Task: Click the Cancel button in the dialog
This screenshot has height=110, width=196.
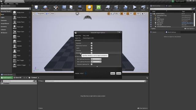Action: click(119, 73)
